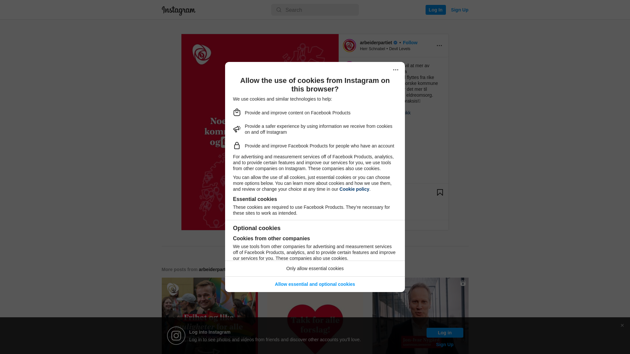This screenshot has height=354, width=630.
Task: Click the Search input field
Action: 315,10
